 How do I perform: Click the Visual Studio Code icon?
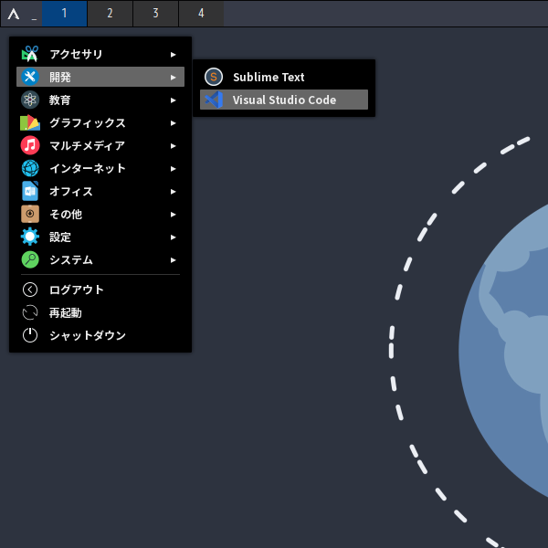[214, 100]
